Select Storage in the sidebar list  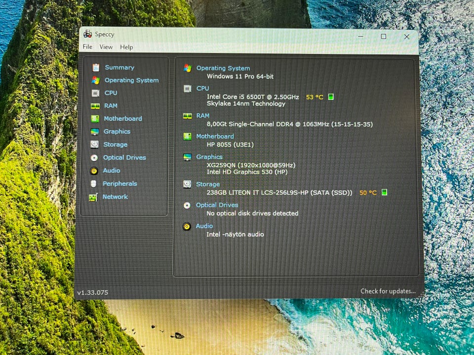[115, 144]
